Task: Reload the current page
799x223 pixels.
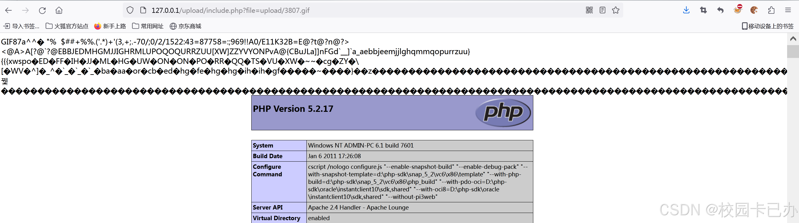Action: click(x=42, y=10)
